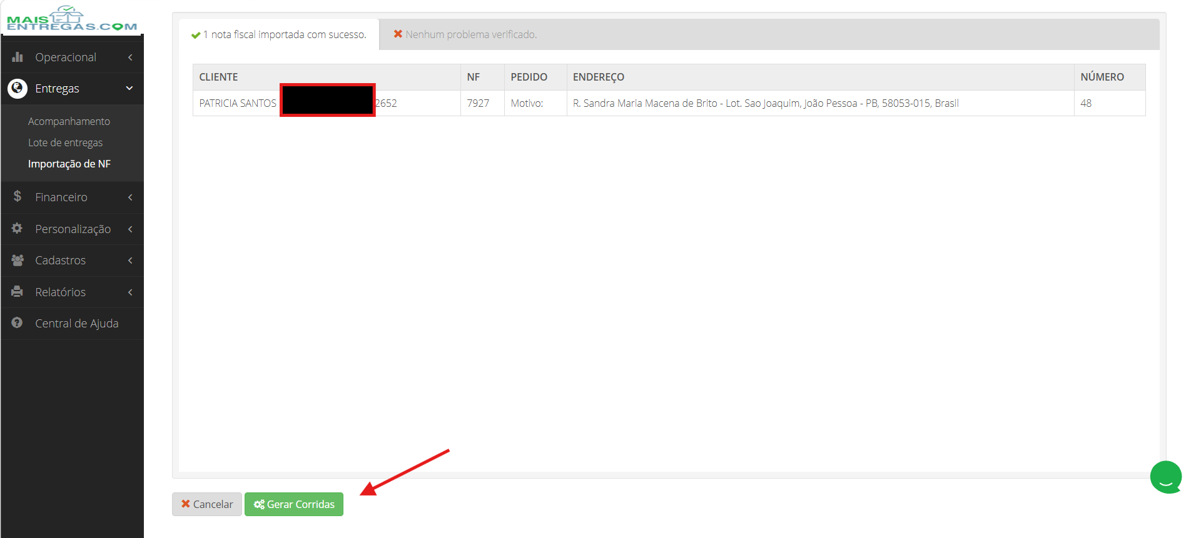Expand the Cadastros menu chevron
The width and height of the screenshot is (1186, 538).
click(x=130, y=261)
